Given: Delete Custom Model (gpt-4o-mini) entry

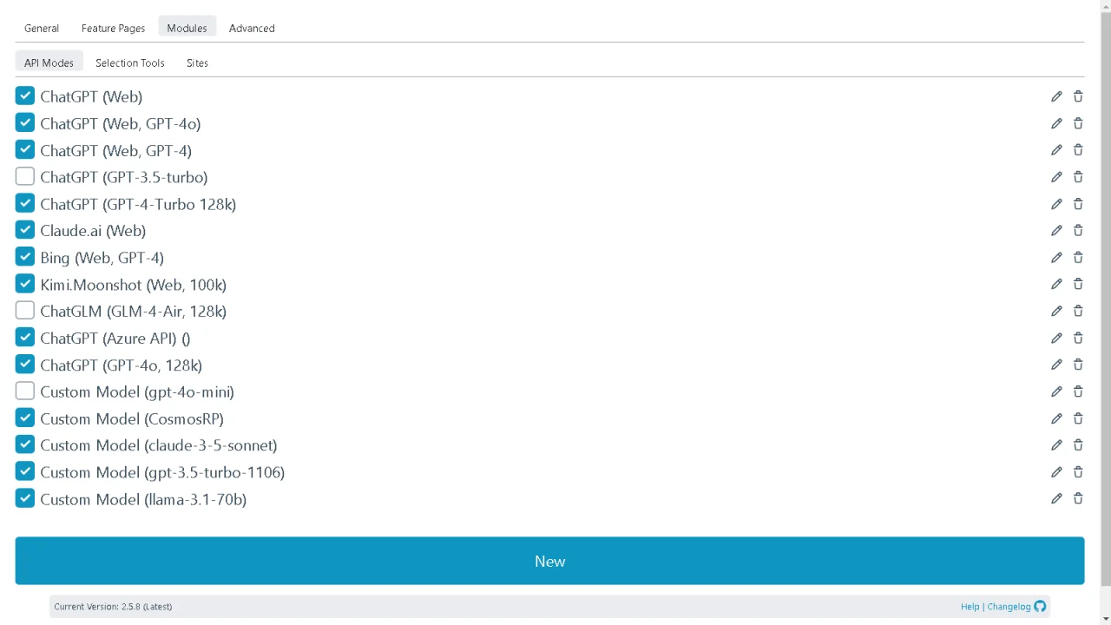Looking at the screenshot, I should [x=1078, y=391].
